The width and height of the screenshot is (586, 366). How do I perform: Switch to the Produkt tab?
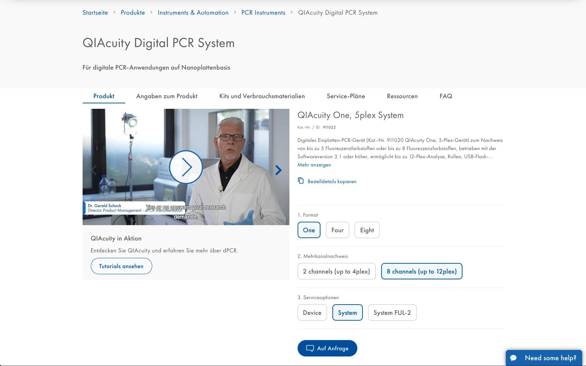(104, 96)
